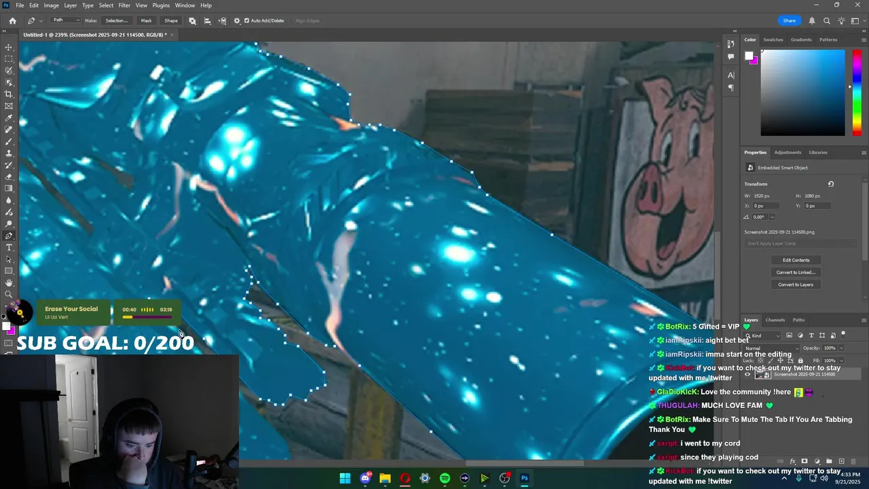Viewport: 869px width, 489px height.
Task: Select the Pen tool in toolbar
Action: (9, 236)
